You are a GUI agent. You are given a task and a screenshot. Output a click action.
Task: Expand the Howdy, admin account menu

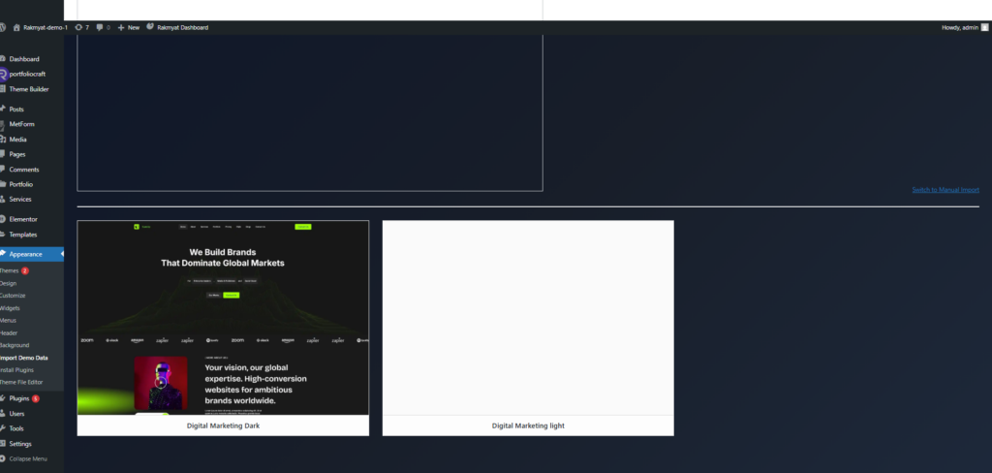(959, 27)
